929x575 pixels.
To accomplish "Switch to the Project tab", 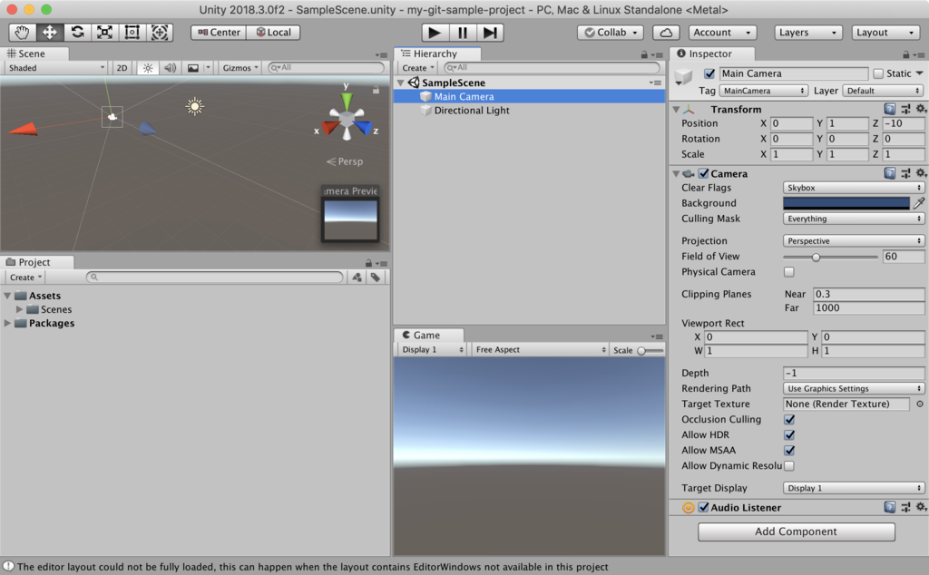I will (35, 262).
